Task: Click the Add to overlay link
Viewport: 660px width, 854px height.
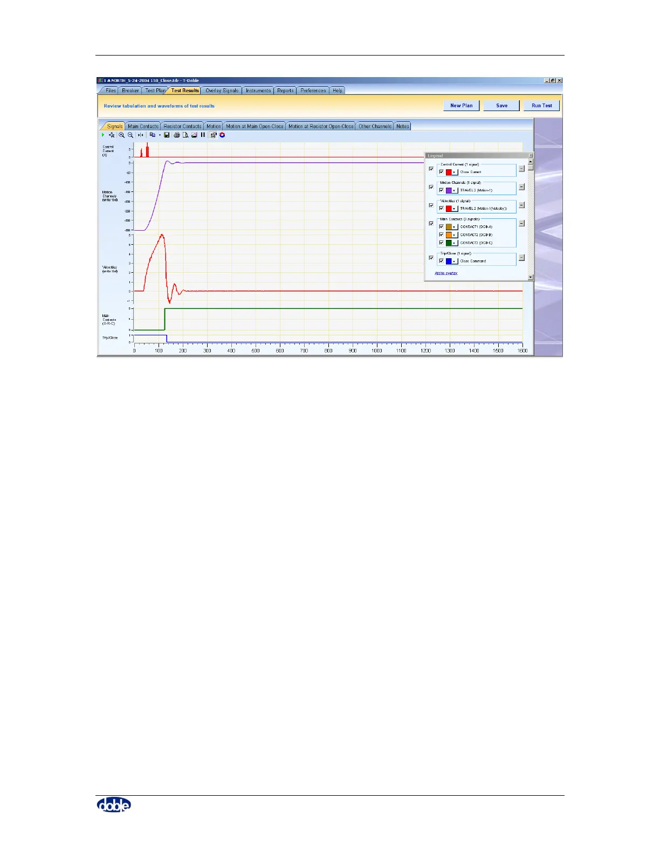Action: pyautogui.click(x=446, y=273)
